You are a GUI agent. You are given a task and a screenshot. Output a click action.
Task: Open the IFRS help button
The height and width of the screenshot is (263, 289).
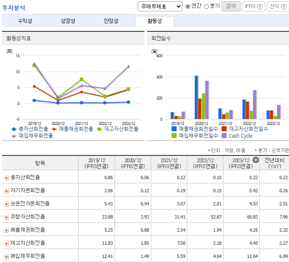tap(254, 6)
